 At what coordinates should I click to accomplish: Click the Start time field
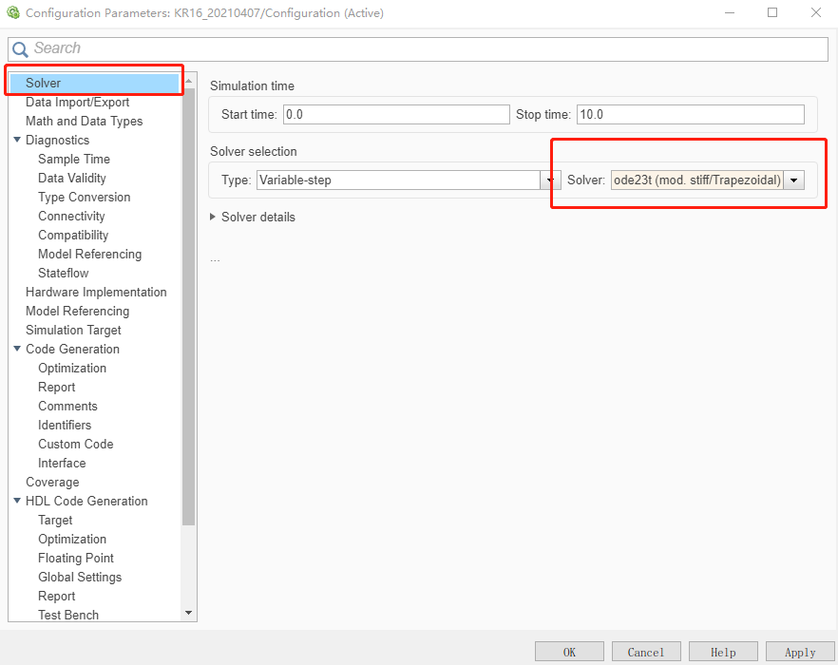point(396,114)
